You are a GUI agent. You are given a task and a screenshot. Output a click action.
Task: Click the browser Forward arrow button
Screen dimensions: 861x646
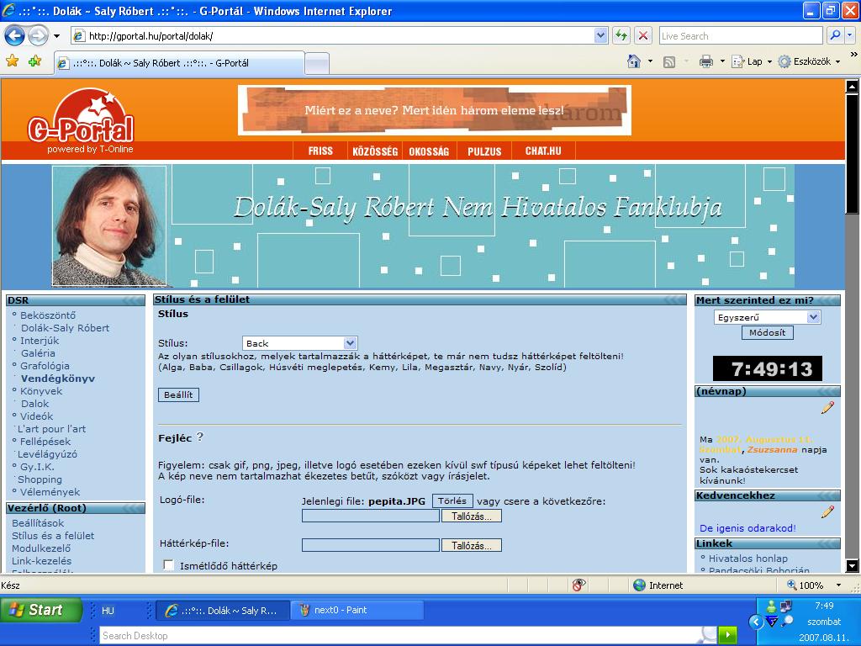38,36
